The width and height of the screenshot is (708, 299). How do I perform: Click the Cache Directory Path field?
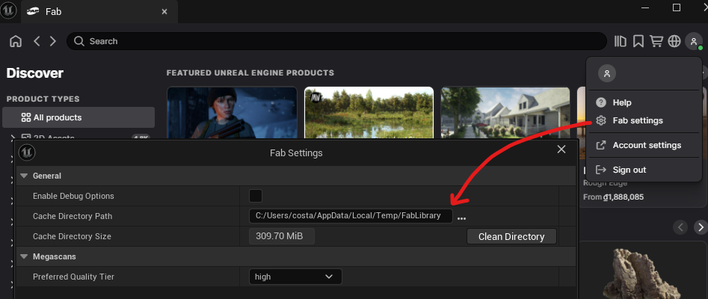coord(351,216)
